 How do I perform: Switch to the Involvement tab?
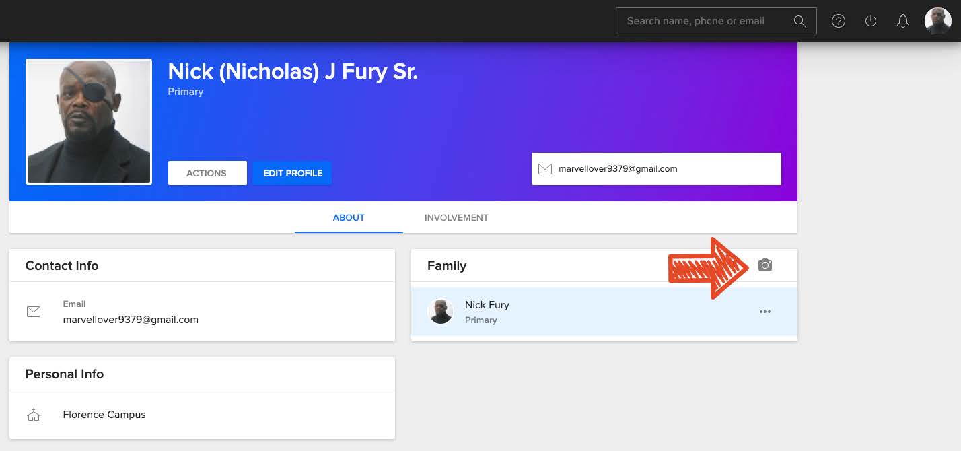pos(456,217)
